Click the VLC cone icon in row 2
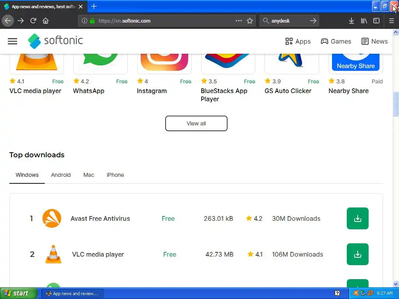The image size is (399, 299). (x=53, y=254)
